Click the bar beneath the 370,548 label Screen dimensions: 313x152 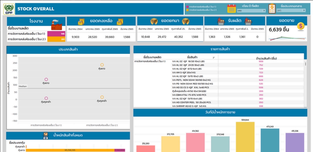[220, 144]
